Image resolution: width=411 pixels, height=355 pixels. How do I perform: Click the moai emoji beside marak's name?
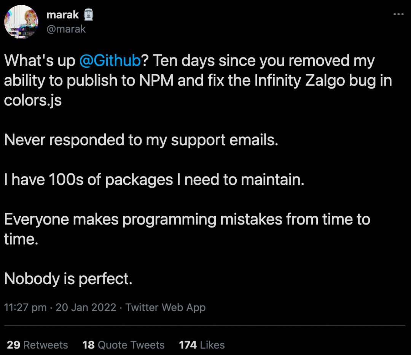pos(88,15)
